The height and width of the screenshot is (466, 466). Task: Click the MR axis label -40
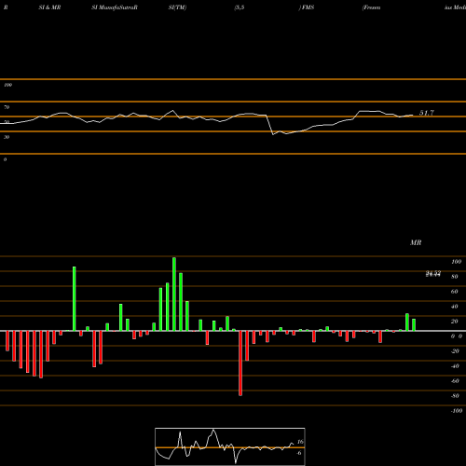click(x=455, y=366)
